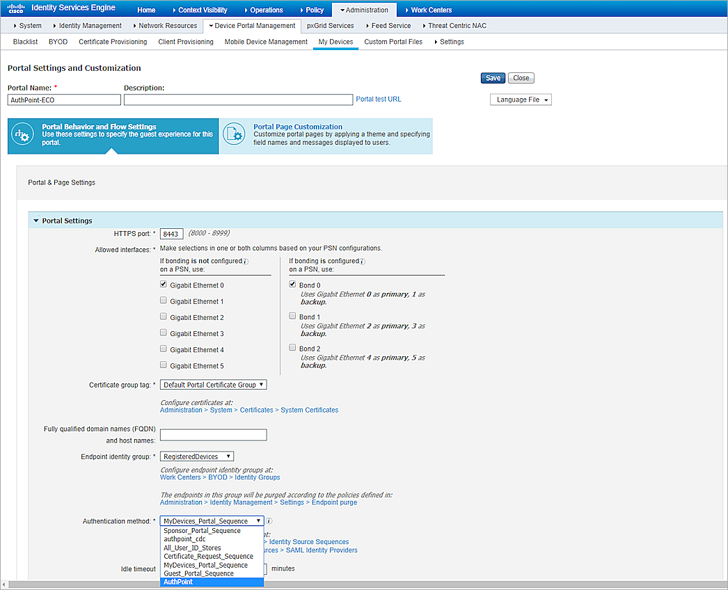The image size is (728, 590).
Task: Click the horizontal scrollbar track
Action: tap(367, 584)
